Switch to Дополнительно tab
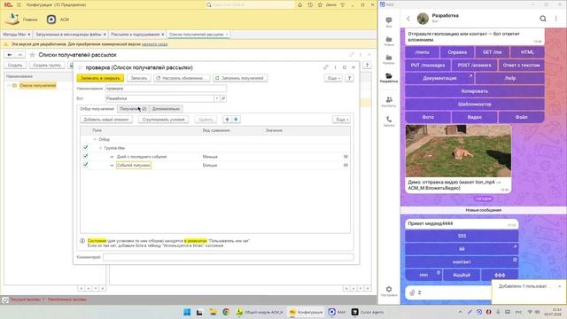 (166, 109)
